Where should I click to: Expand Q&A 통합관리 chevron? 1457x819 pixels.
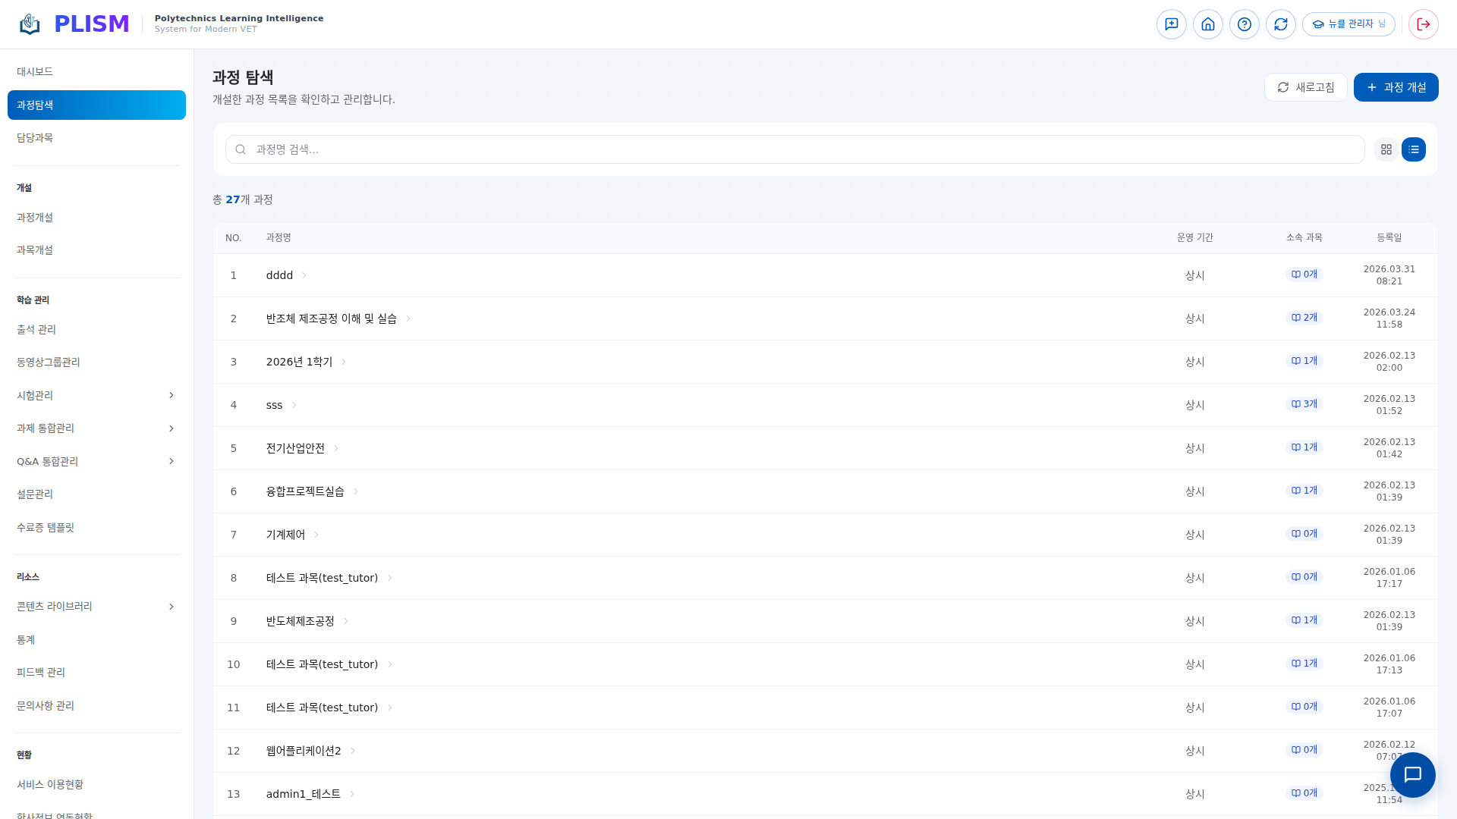pyautogui.click(x=172, y=461)
